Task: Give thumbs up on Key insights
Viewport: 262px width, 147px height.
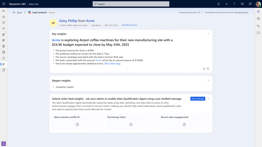Action: click(204, 69)
